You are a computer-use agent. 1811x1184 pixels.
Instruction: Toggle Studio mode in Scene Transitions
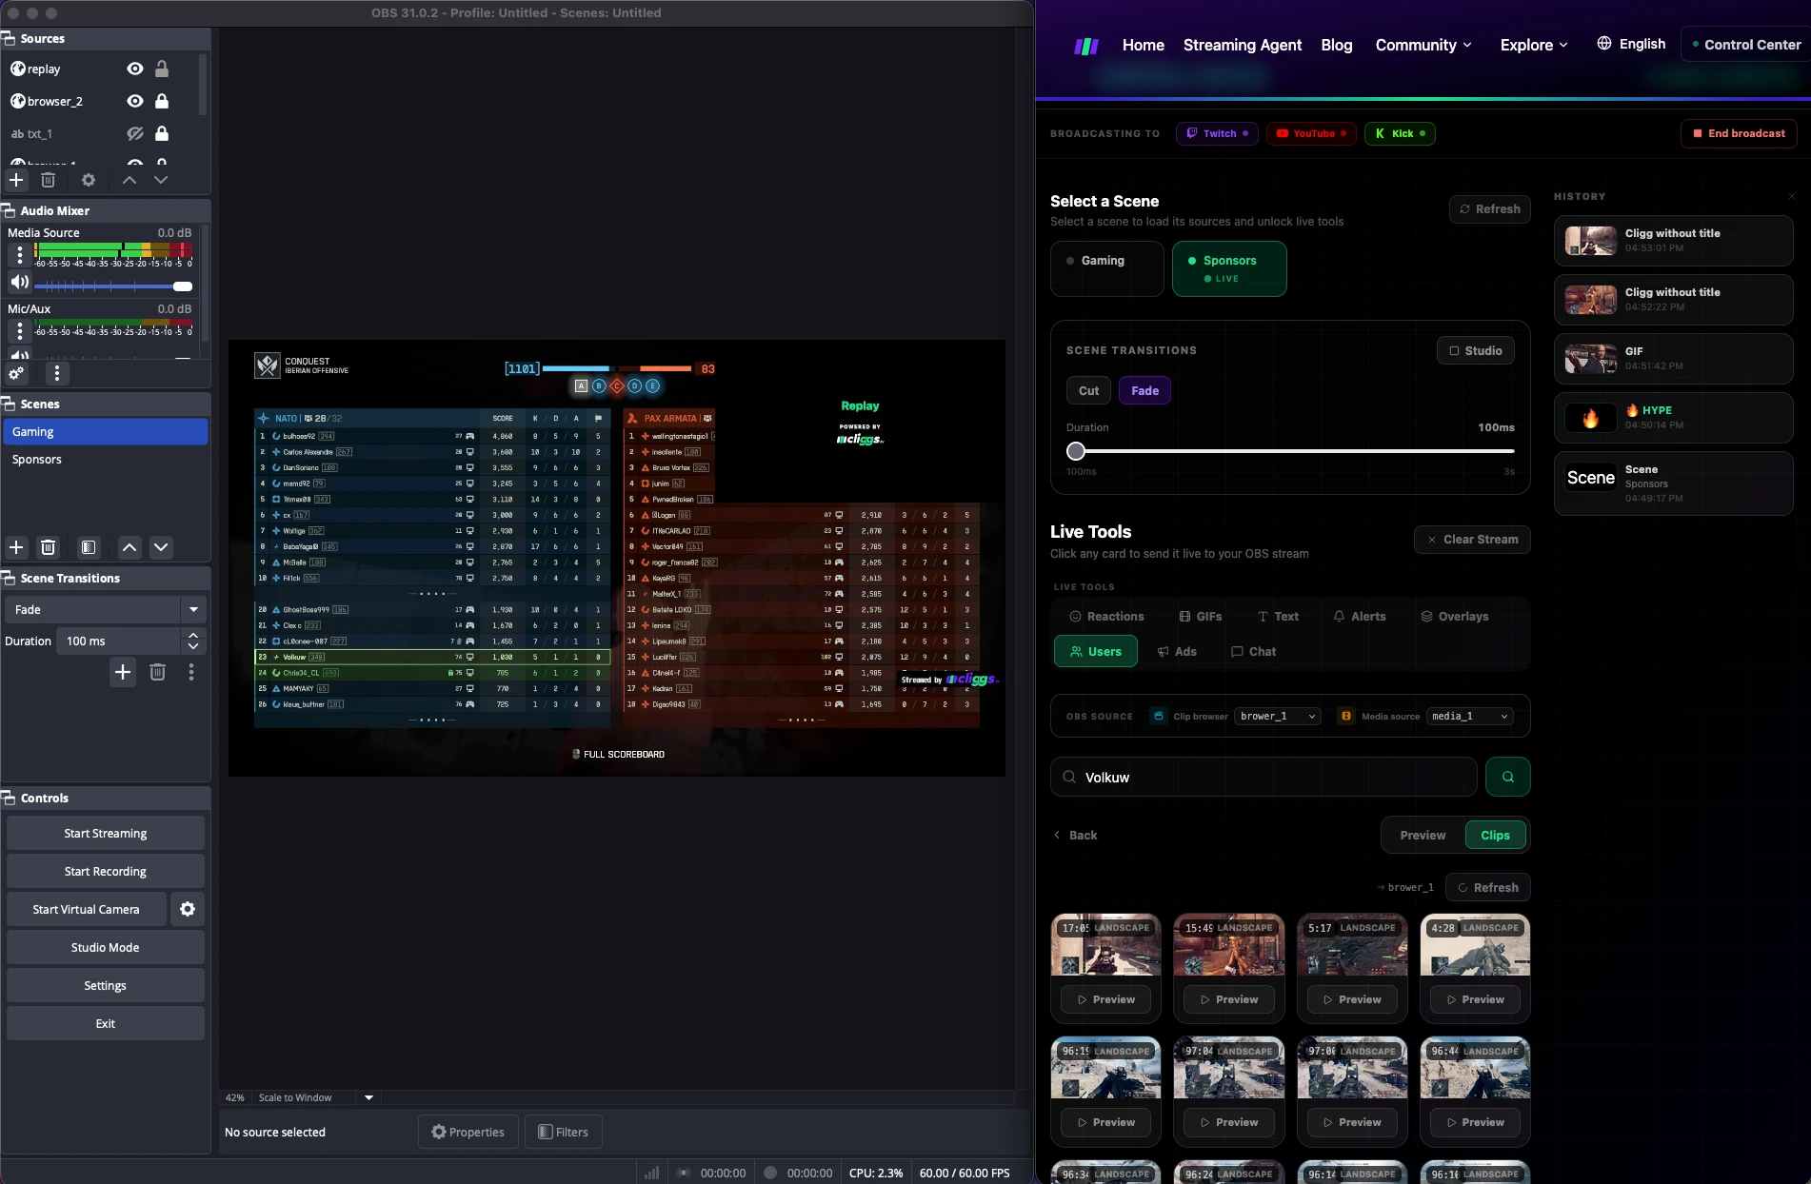(x=1475, y=350)
